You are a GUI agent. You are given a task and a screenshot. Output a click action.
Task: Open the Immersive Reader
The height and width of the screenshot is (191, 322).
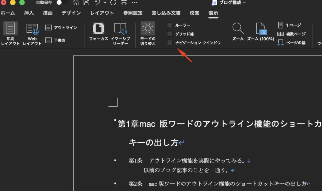pos(120,33)
